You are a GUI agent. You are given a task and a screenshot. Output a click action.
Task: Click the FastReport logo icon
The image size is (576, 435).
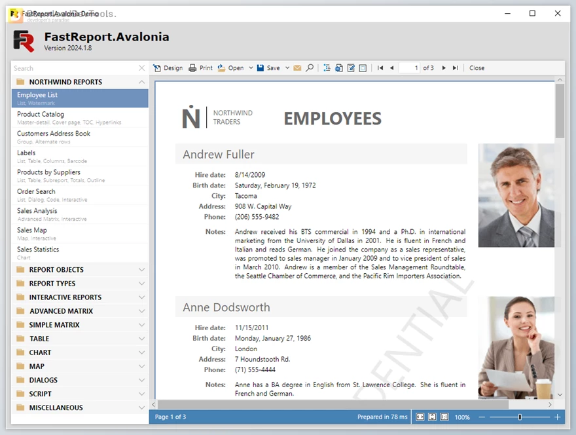24,41
